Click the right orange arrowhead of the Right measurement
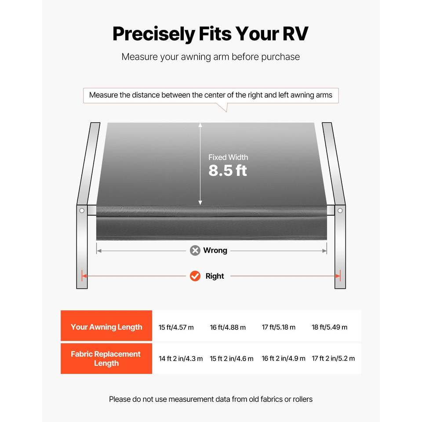The width and height of the screenshot is (422, 422). (x=338, y=276)
